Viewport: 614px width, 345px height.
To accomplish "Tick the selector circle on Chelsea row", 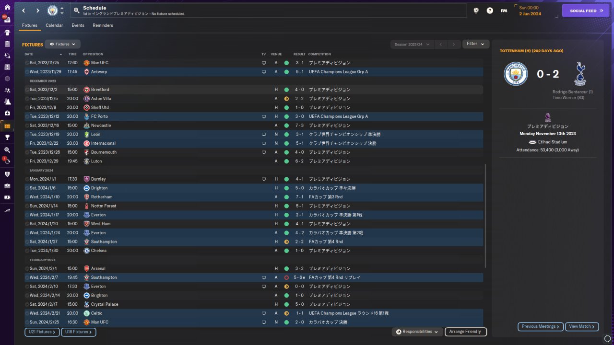I will click(x=27, y=251).
